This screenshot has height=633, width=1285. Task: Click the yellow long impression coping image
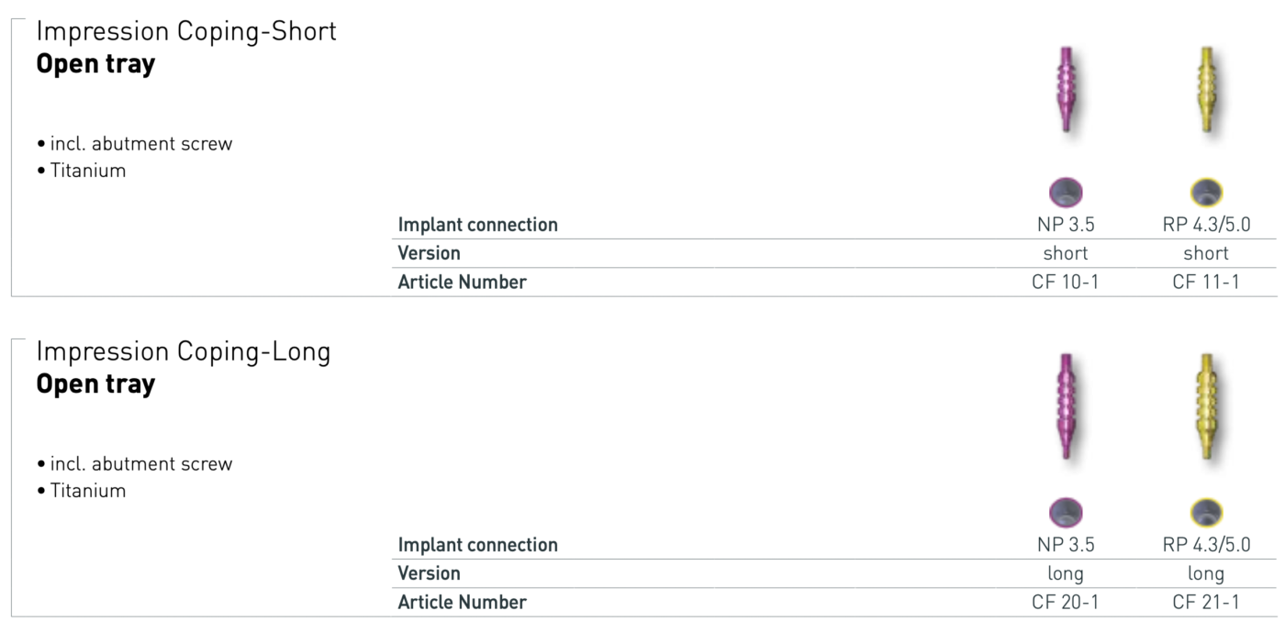click(1206, 405)
